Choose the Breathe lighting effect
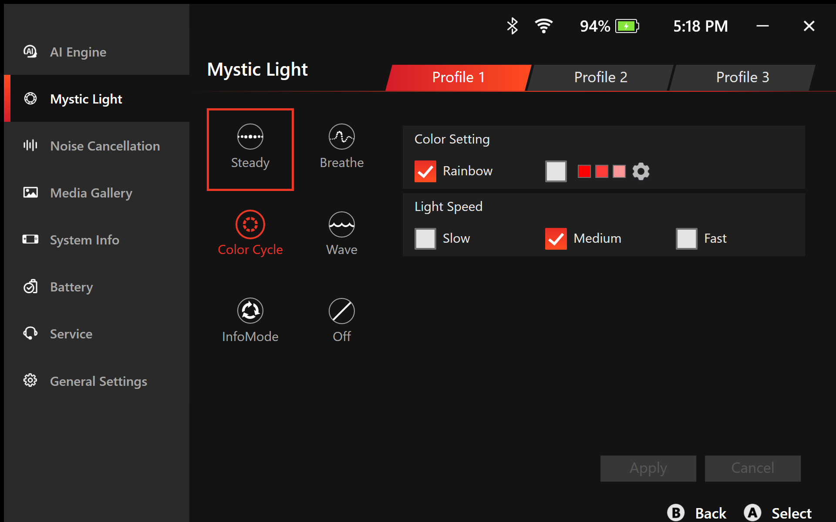 point(341,137)
